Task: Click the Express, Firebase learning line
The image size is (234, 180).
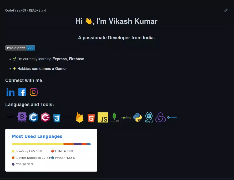Action: tap(48, 59)
